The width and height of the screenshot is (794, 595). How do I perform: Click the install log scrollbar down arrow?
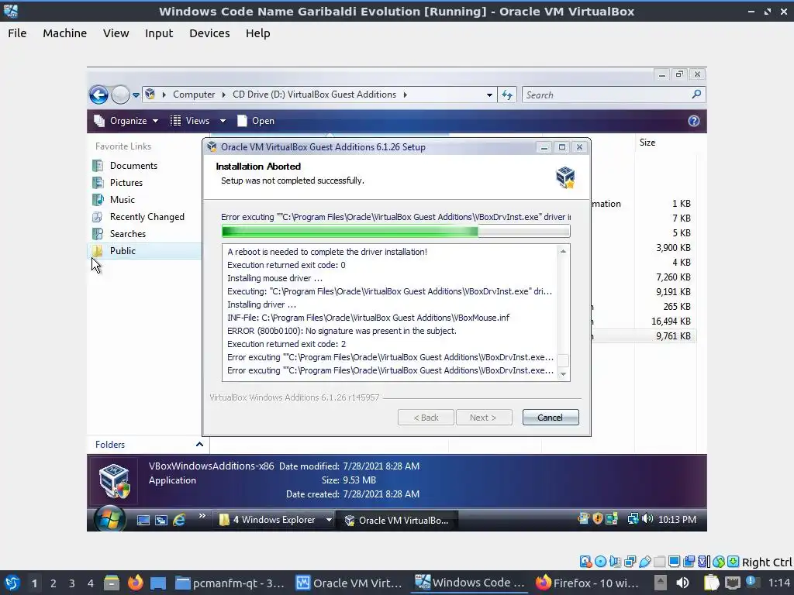coord(563,374)
